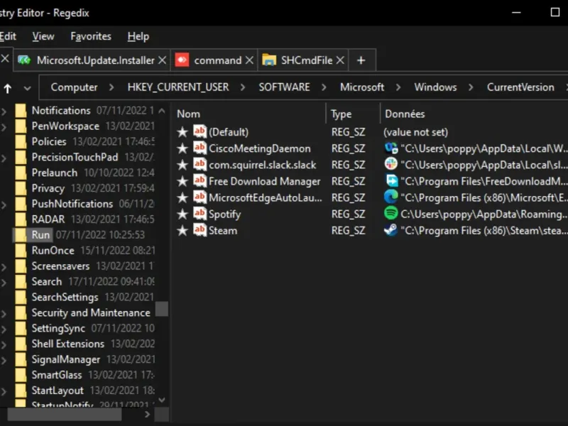Click the Slack icon in the Données column
568x426 pixels.
pyautogui.click(x=391, y=164)
